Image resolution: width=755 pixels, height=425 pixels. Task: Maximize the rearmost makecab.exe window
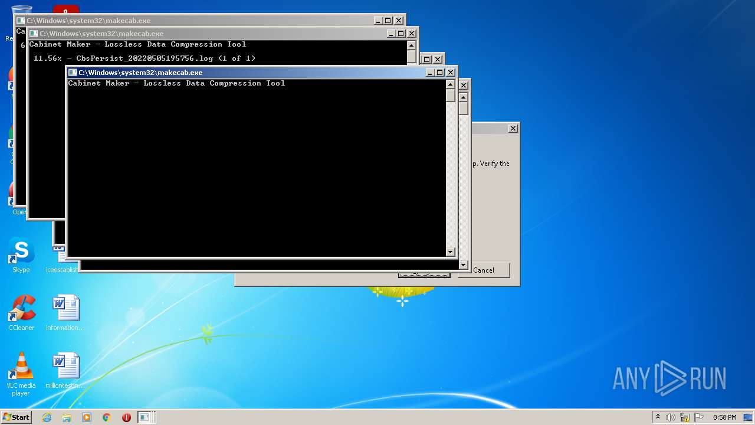[388, 21]
